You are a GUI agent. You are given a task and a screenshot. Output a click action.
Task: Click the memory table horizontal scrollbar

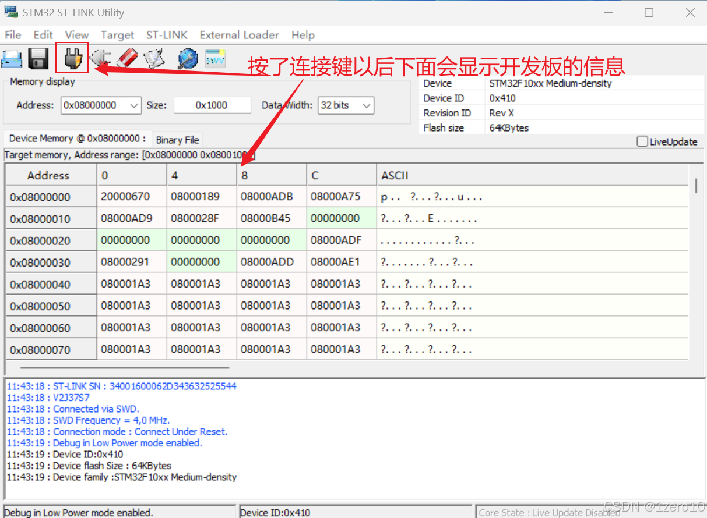pyautogui.click(x=125, y=367)
